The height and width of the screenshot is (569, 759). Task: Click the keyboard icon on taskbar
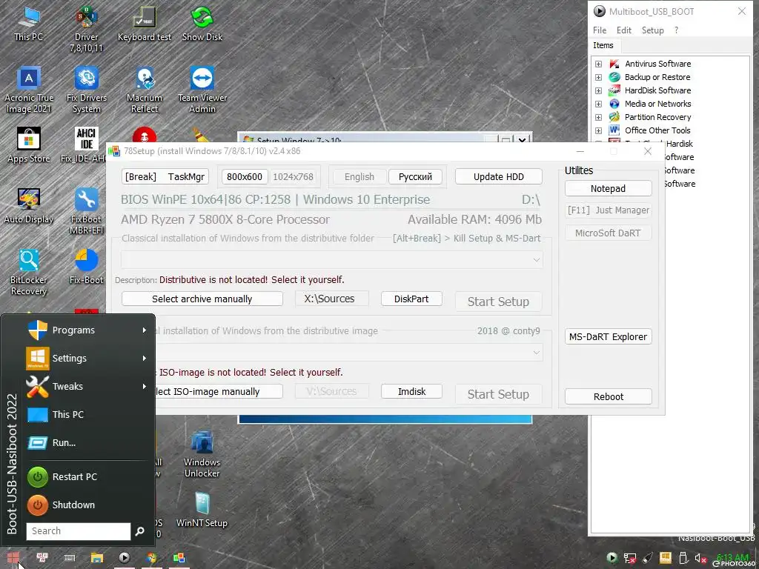[x=70, y=558]
